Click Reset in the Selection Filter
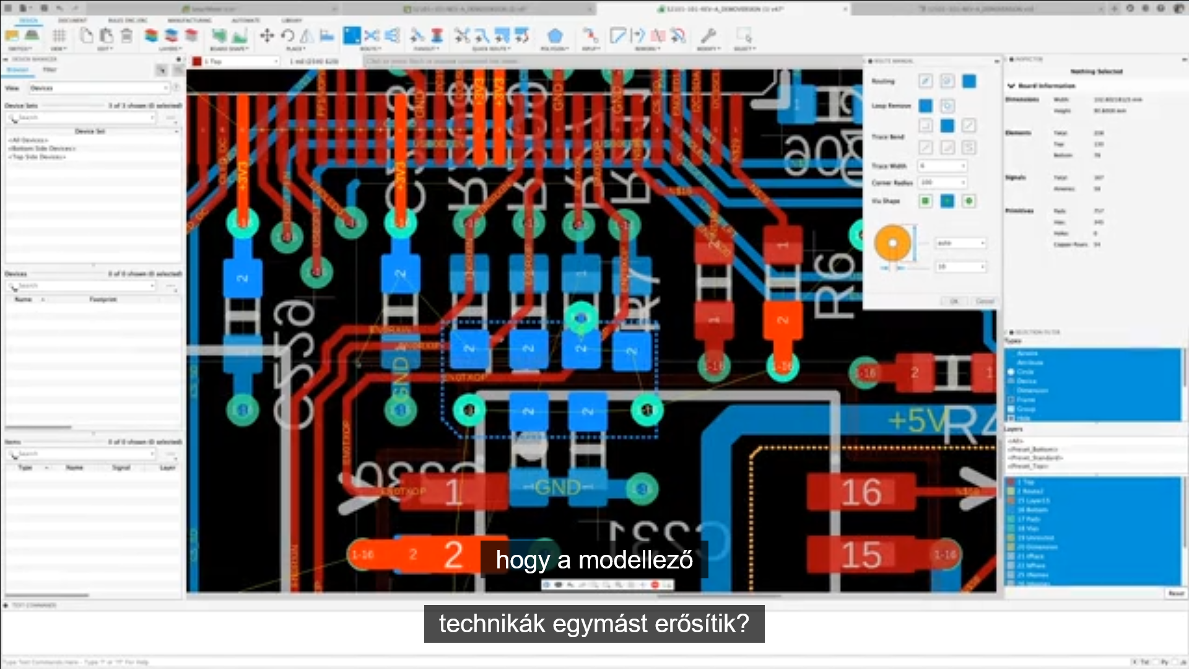This screenshot has width=1189, height=670. (1175, 594)
